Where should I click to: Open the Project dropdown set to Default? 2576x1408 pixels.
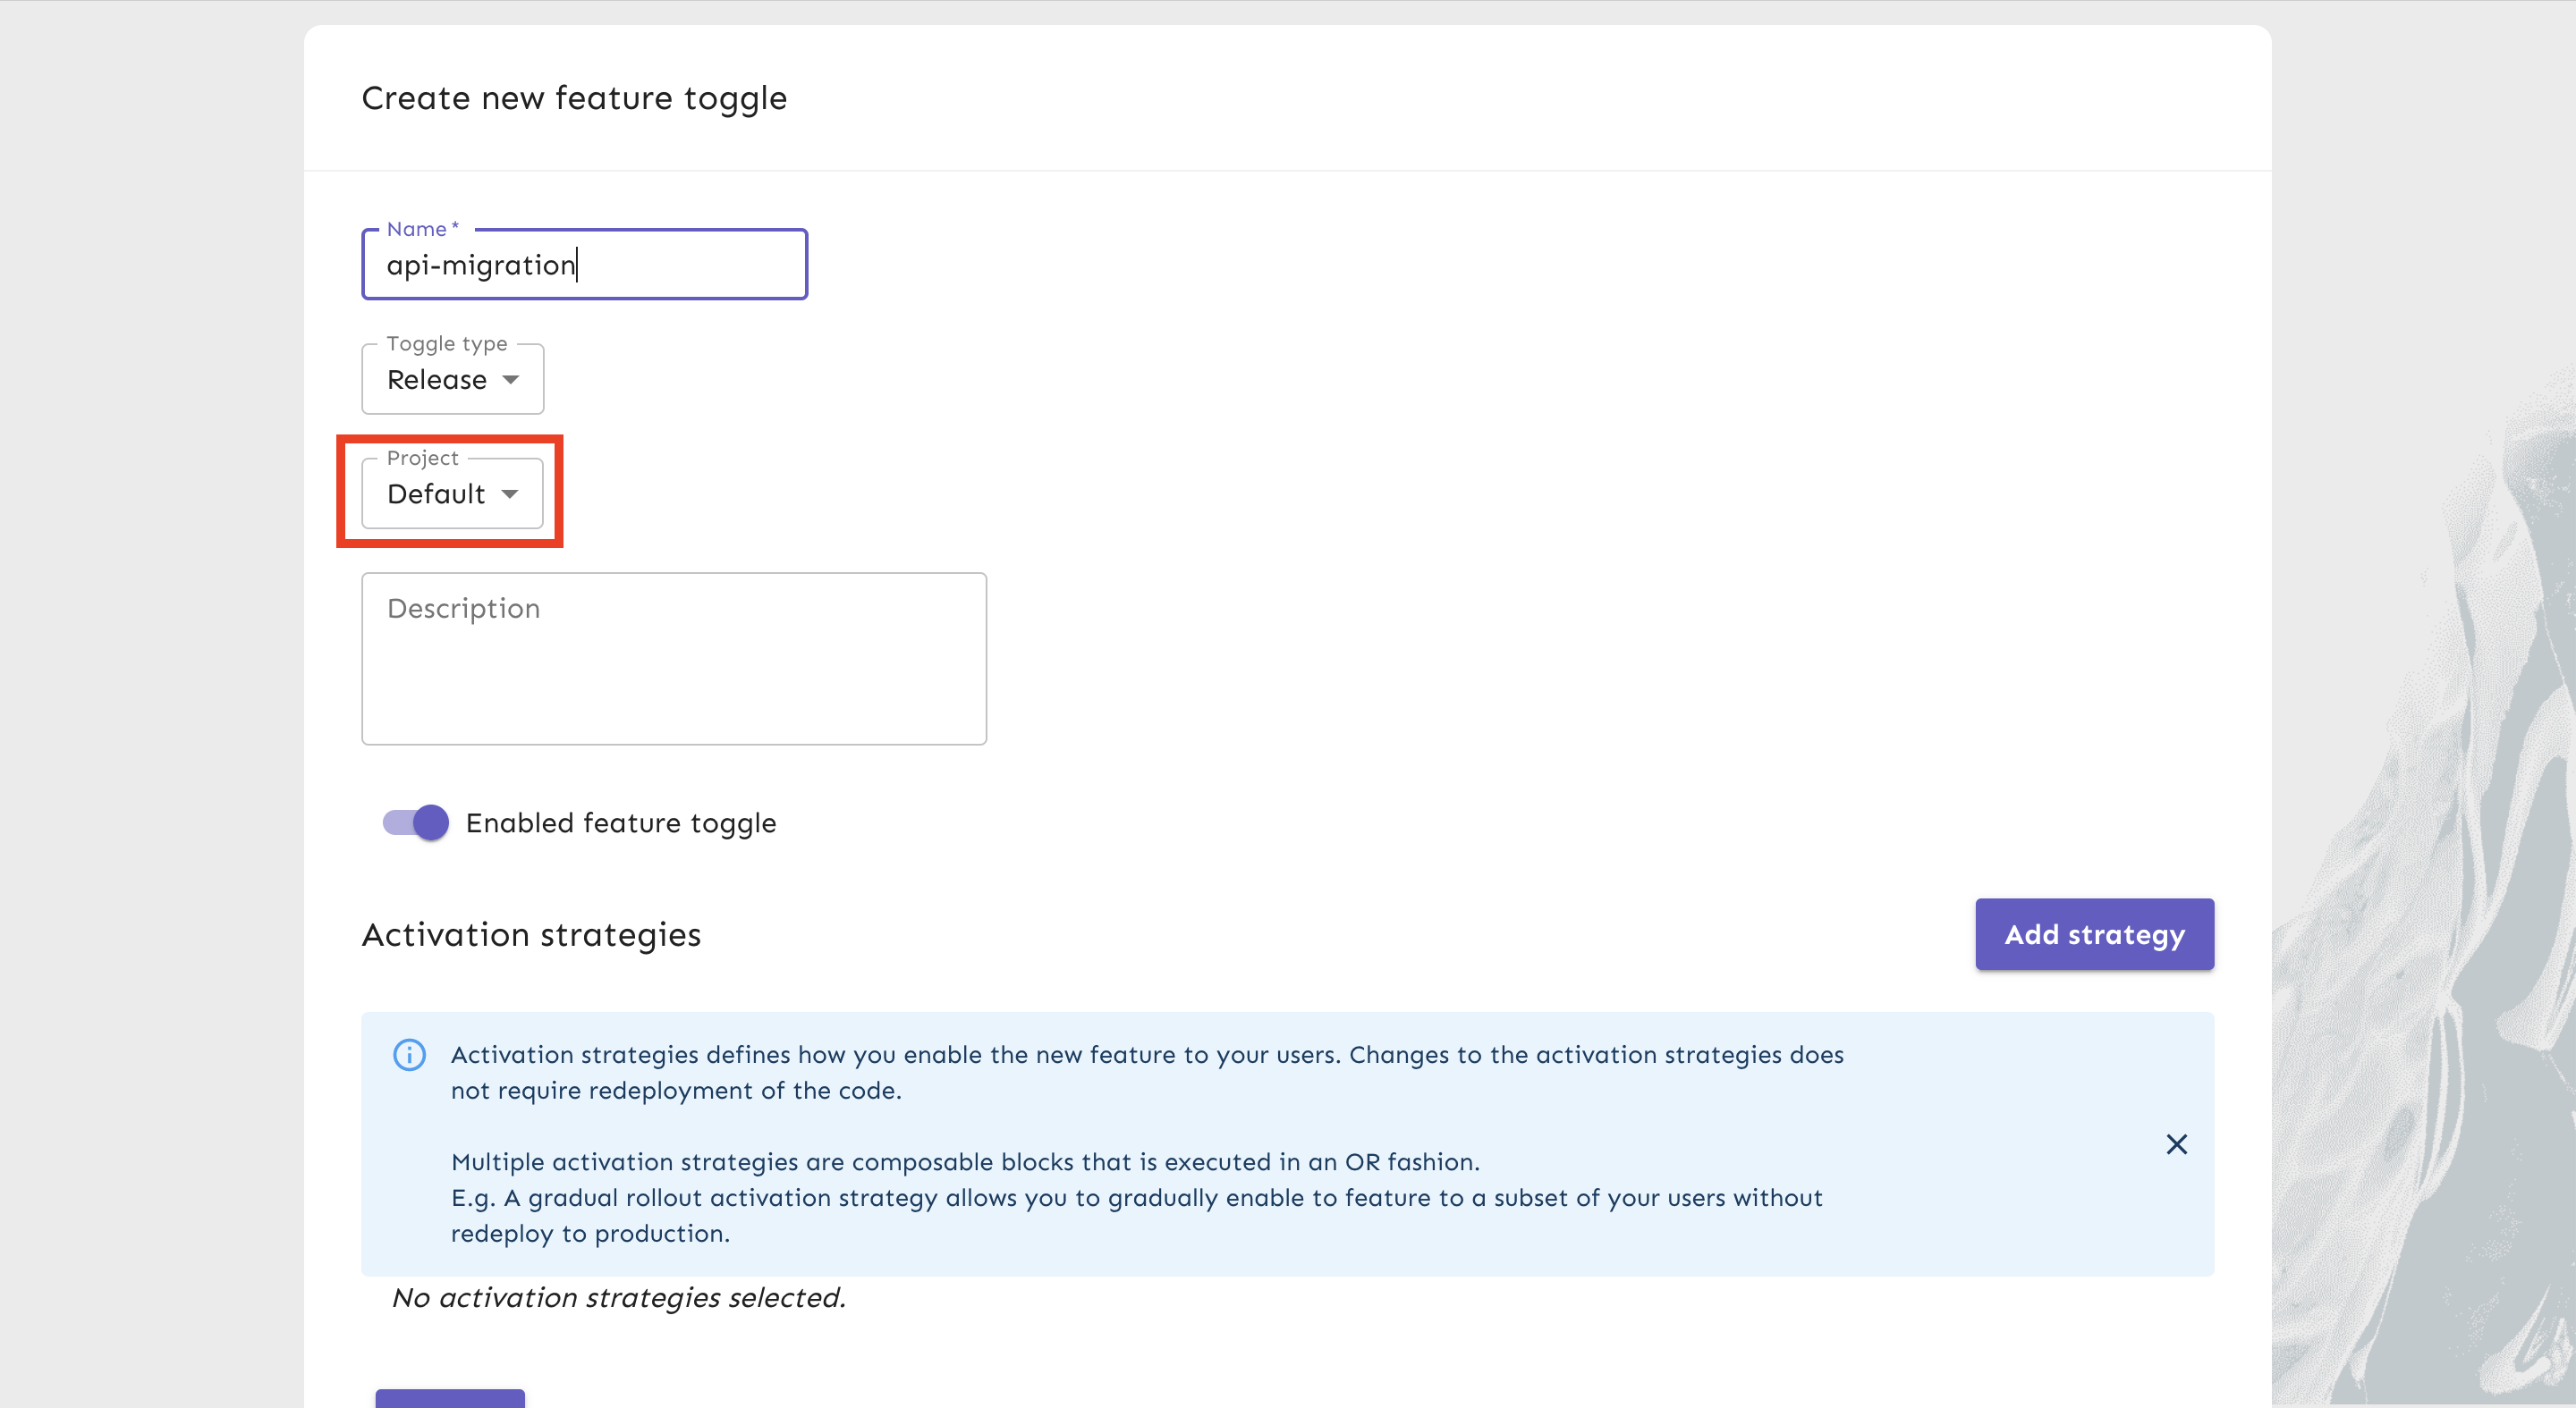(452, 493)
